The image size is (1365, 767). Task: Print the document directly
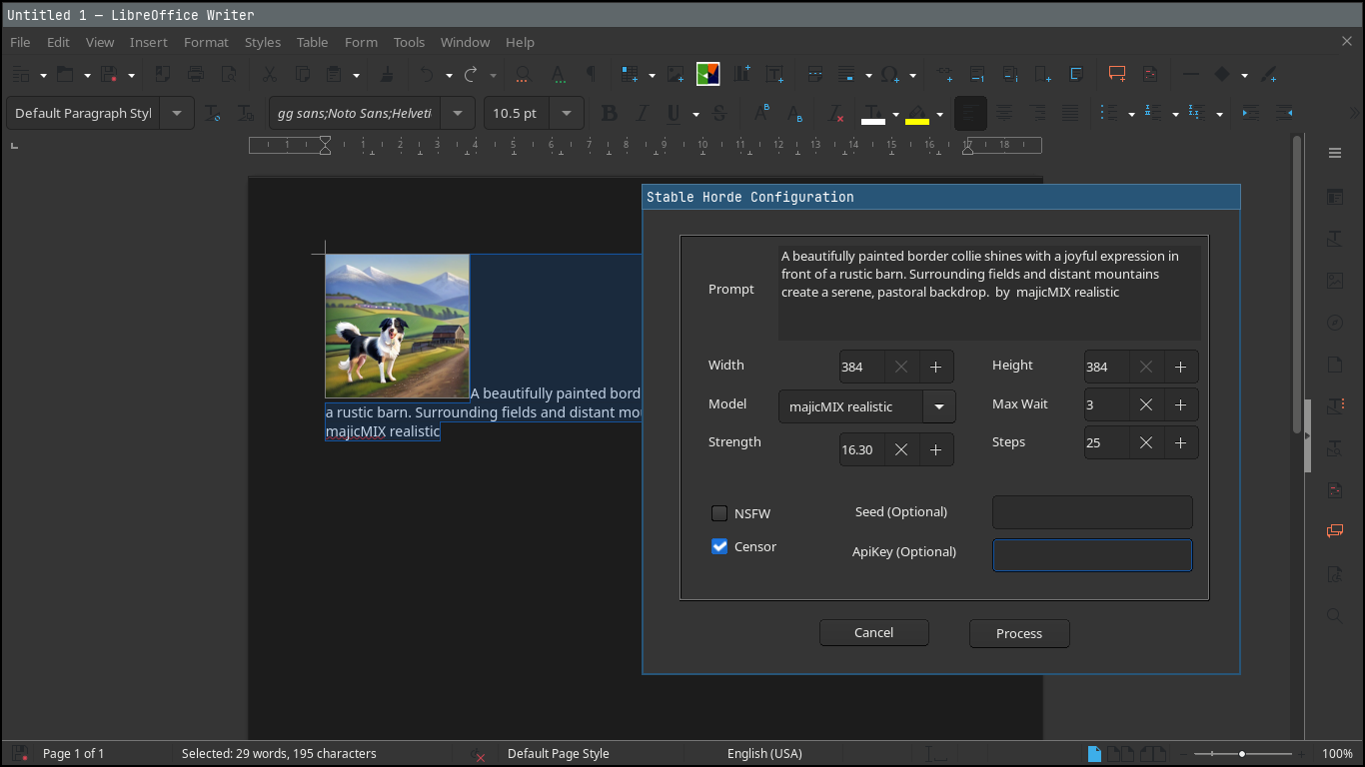[196, 74]
